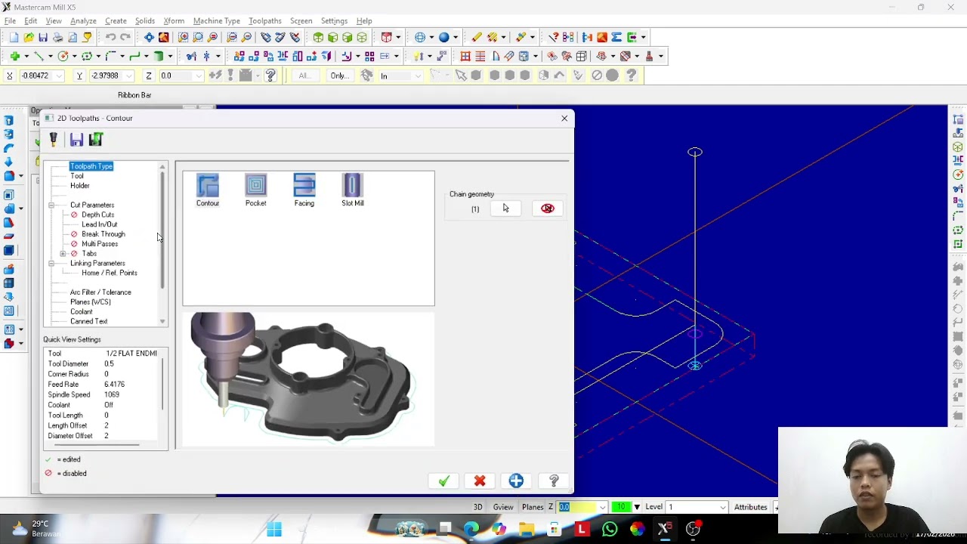Screen dimensions: 967x544
Task: Click the New file toolbar icon
Action: (14, 38)
